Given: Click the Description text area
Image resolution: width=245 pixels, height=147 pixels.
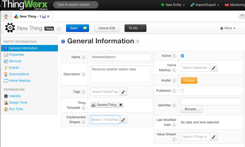Looking at the screenshot, I should 120,74.
